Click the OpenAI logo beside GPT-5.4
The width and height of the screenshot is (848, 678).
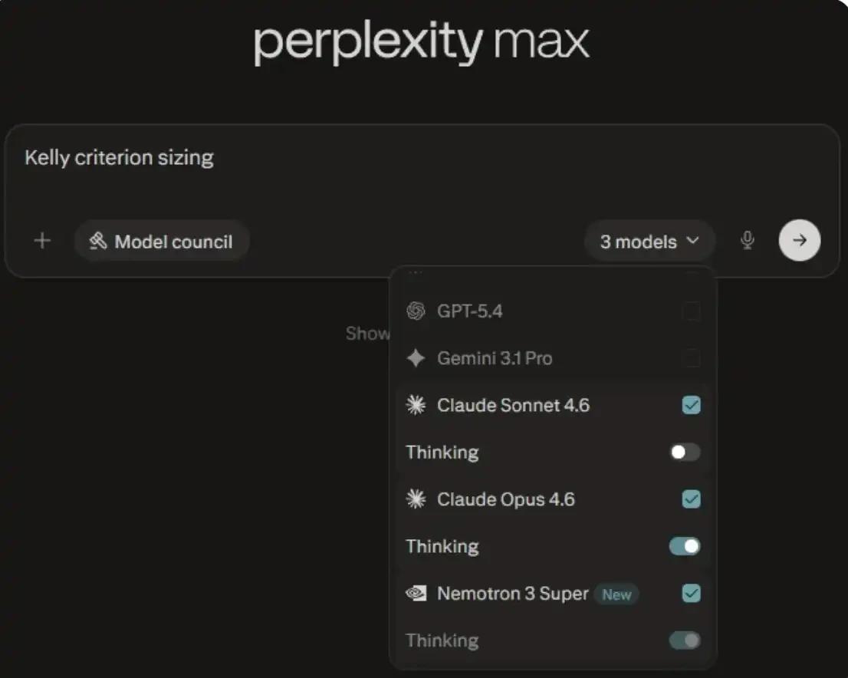point(416,311)
